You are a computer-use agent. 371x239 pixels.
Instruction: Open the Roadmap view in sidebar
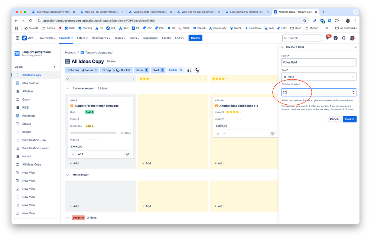28,116
